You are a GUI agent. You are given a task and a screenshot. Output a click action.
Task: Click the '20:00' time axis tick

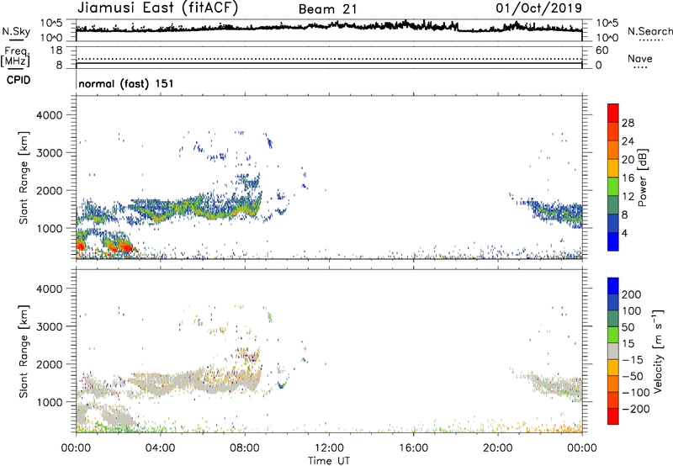(x=498, y=448)
